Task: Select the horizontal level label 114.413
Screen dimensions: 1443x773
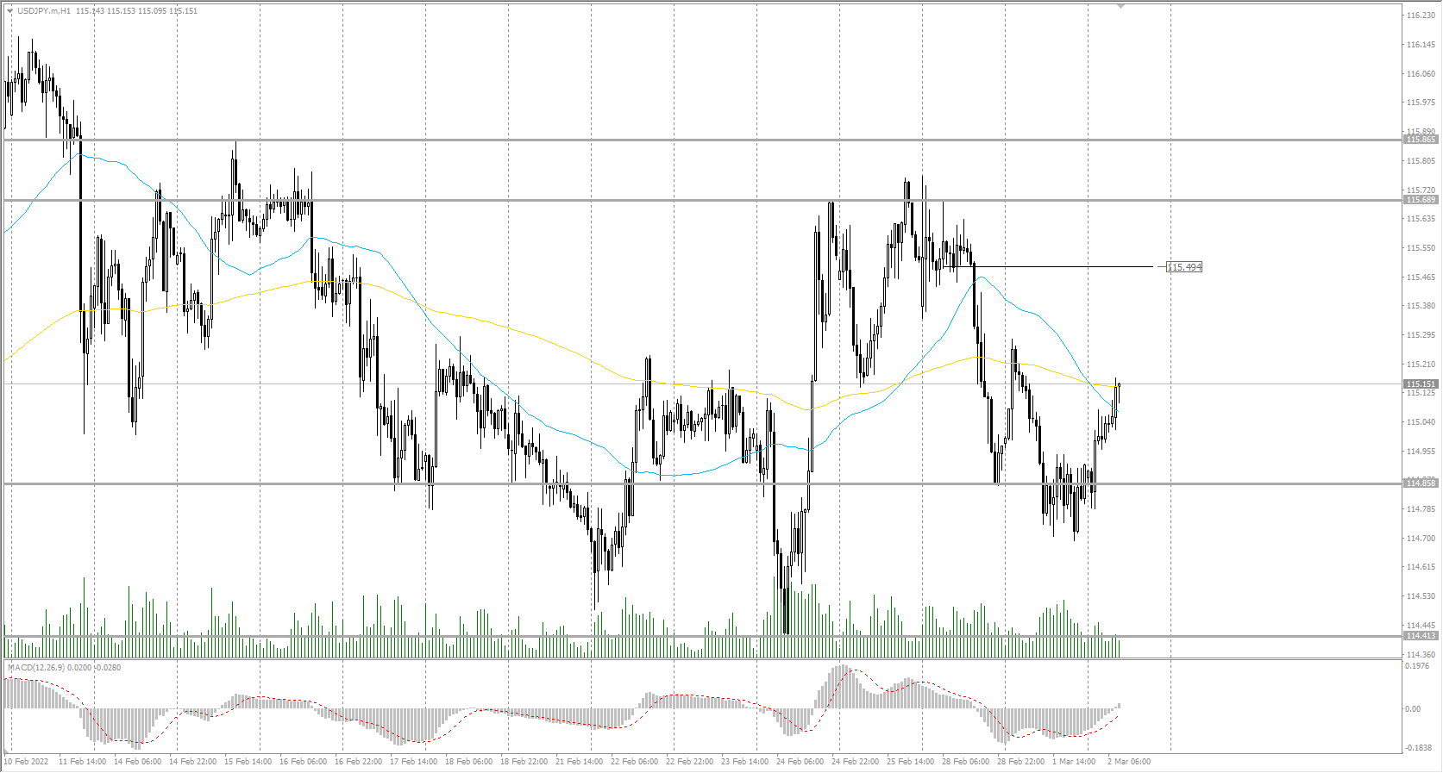Action: [1421, 636]
